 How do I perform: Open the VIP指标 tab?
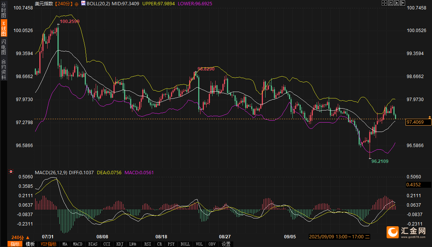coord(48,244)
